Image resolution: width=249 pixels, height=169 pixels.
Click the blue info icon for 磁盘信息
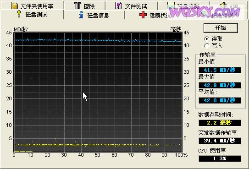pos(81,15)
